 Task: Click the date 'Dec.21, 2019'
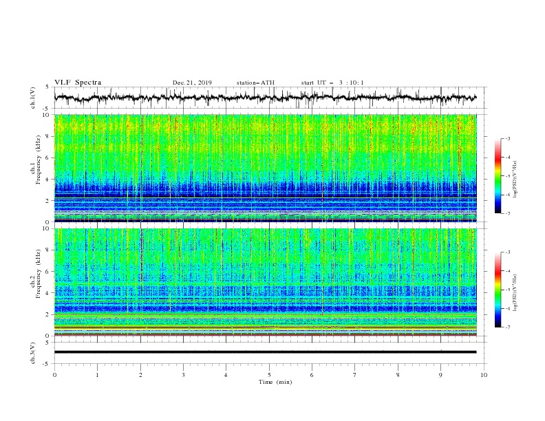pos(192,83)
